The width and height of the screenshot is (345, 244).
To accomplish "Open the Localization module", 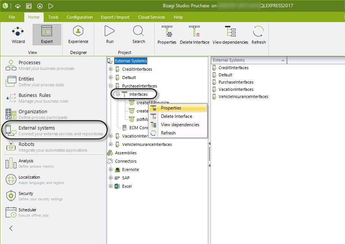I will click(54, 180).
